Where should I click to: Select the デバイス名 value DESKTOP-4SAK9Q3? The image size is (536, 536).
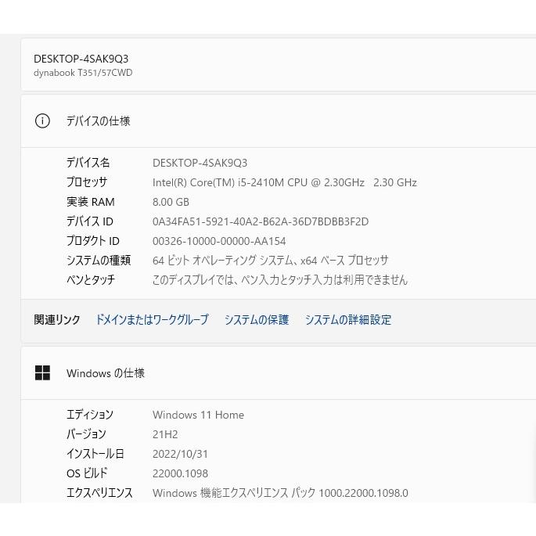pyautogui.click(x=200, y=163)
